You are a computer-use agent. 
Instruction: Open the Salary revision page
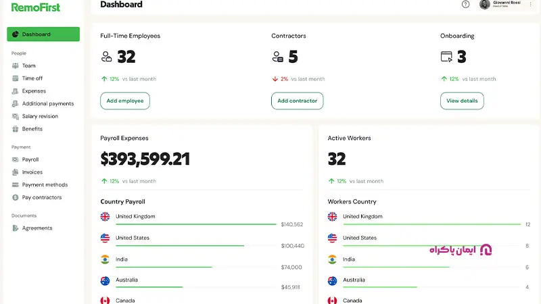40,116
